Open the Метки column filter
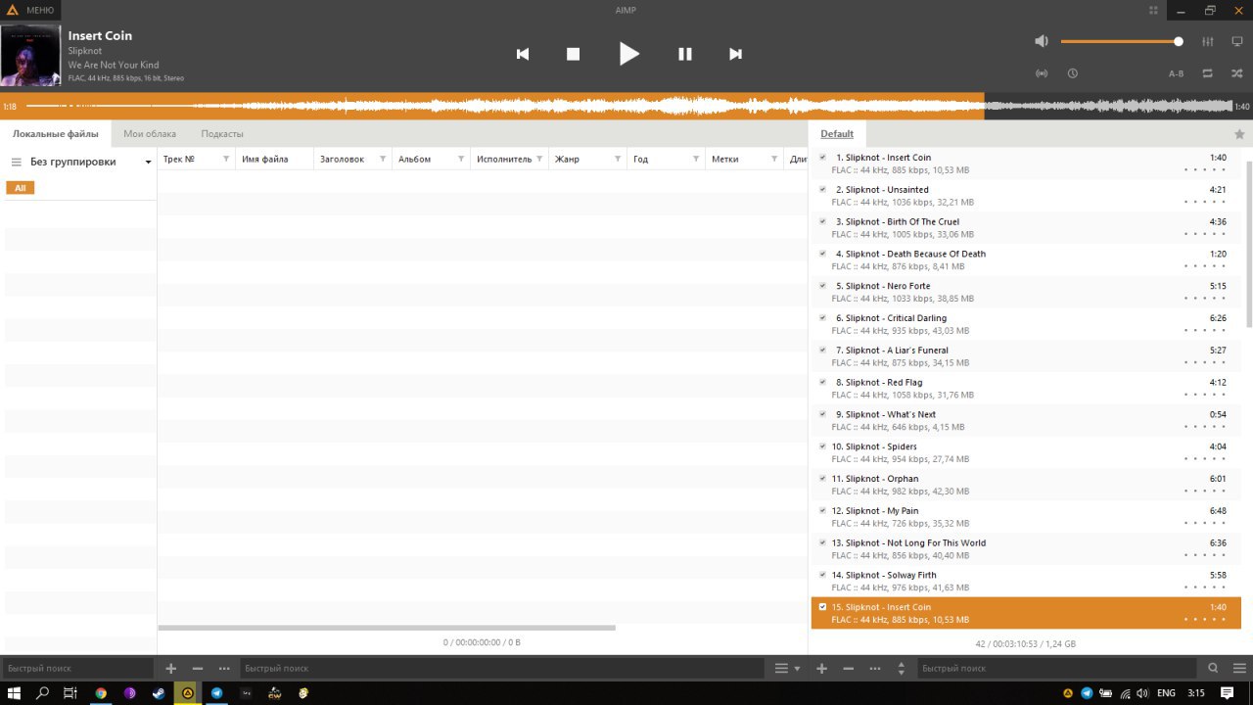The image size is (1253, 705). [774, 159]
